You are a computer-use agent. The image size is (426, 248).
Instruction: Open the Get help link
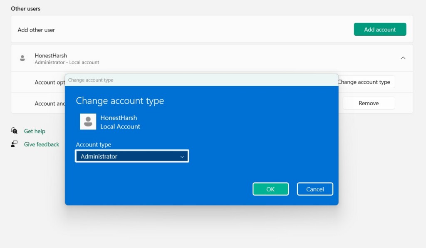pyautogui.click(x=35, y=131)
